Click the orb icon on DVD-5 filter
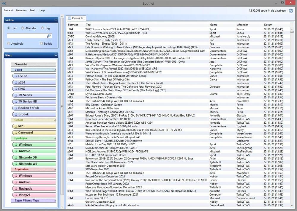The image size is (297, 211). (15, 76)
